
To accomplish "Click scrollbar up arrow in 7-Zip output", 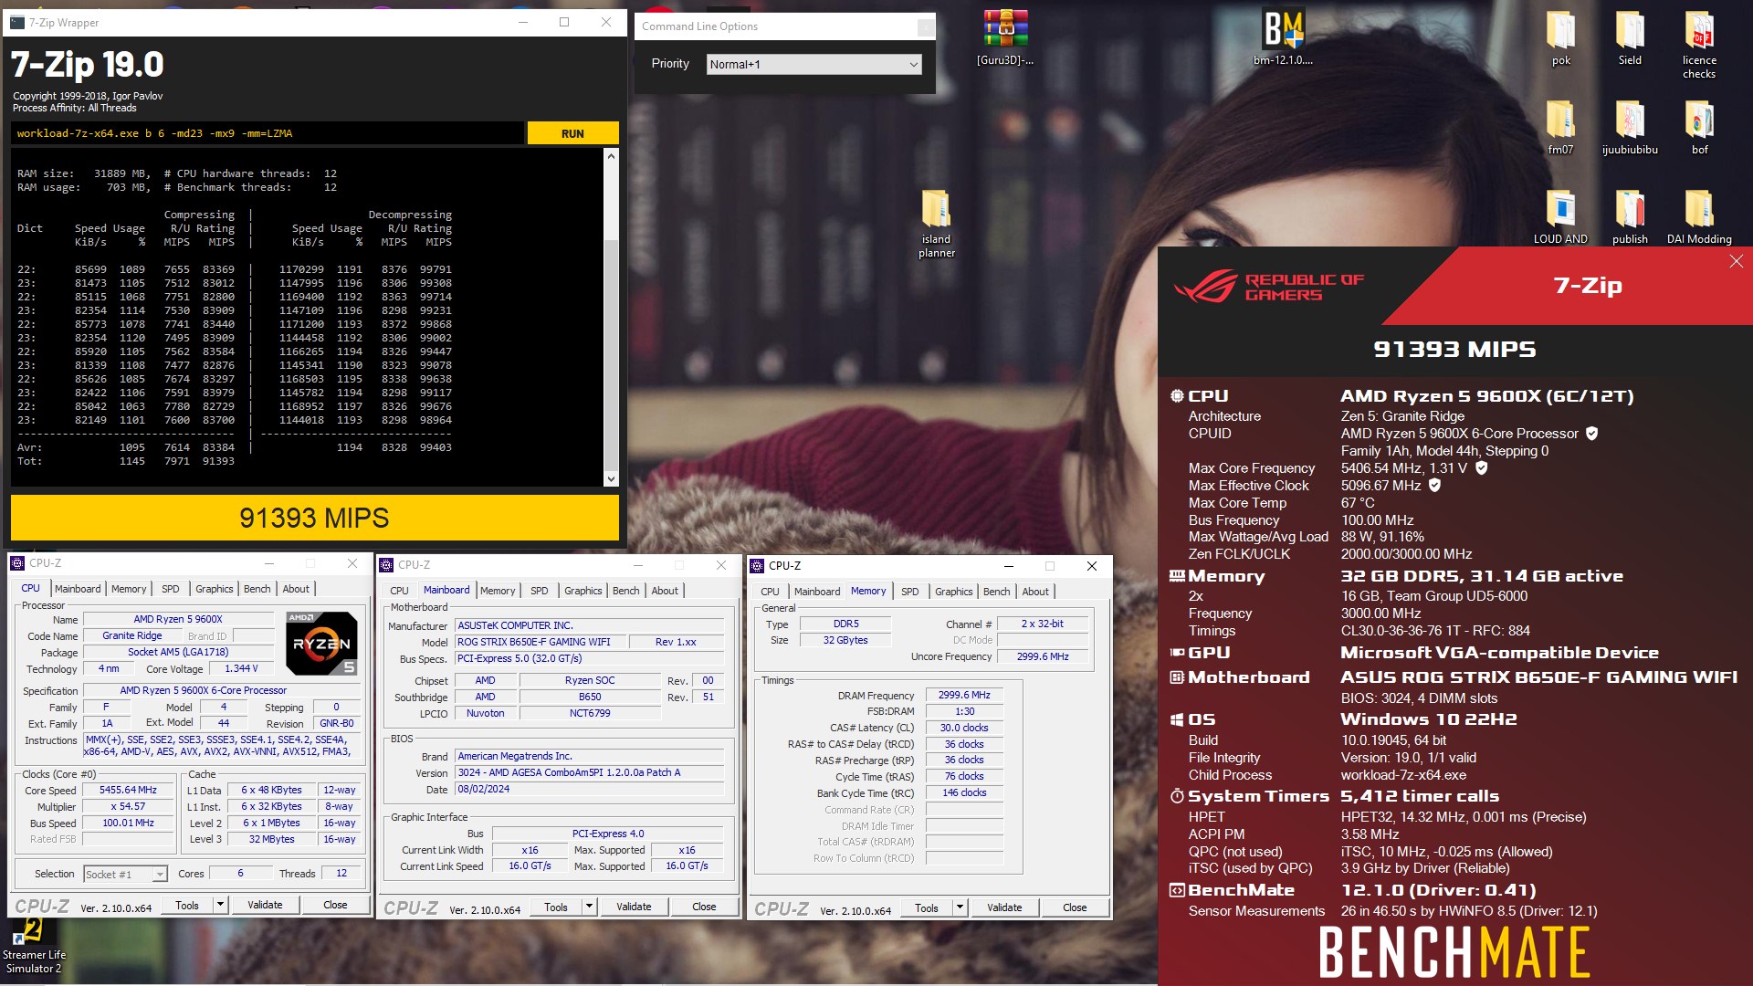I will [611, 156].
